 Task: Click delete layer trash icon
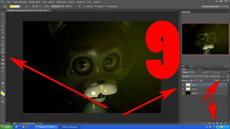click(x=225, y=124)
